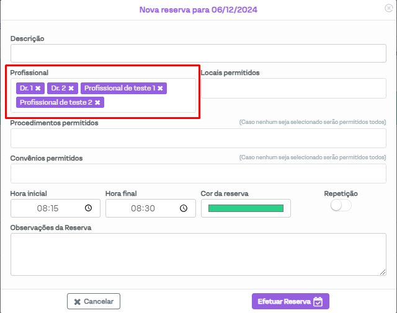Focus the Descrição text field
This screenshot has width=397, height=313.
pos(198,53)
